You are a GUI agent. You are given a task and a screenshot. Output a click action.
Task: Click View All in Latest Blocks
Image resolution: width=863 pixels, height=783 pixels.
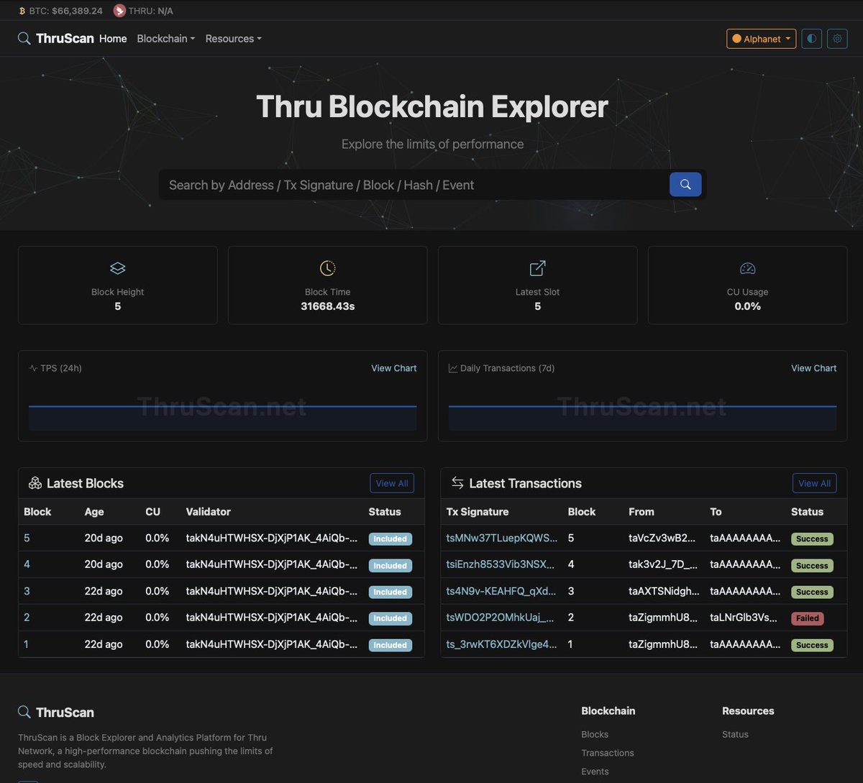pyautogui.click(x=392, y=483)
